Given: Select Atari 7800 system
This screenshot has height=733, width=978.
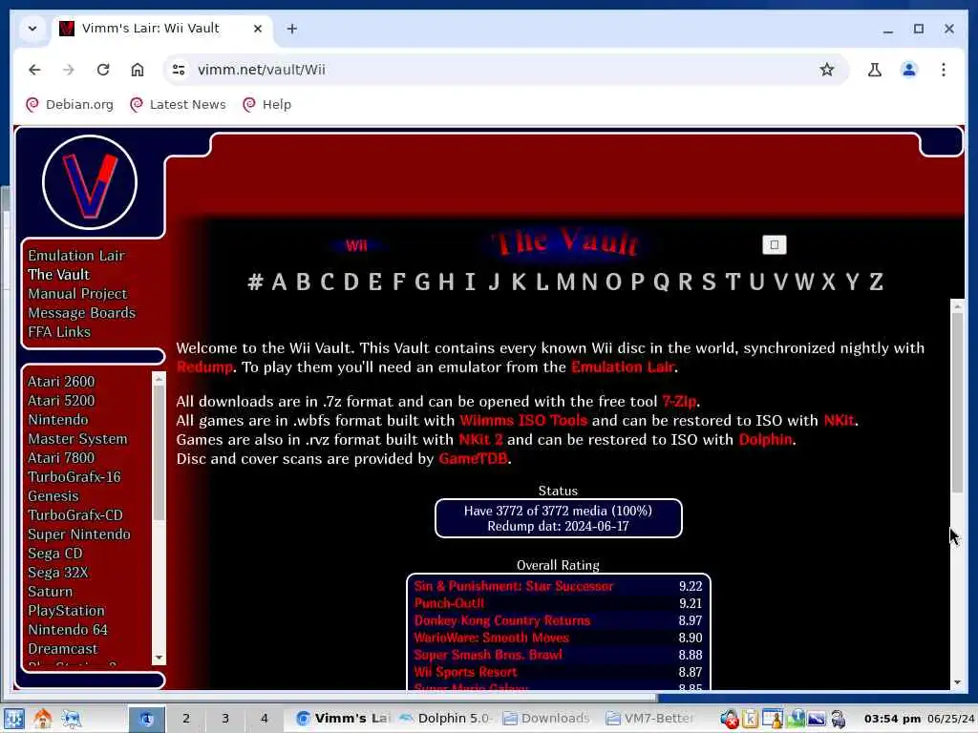Looking at the screenshot, I should coord(61,458).
